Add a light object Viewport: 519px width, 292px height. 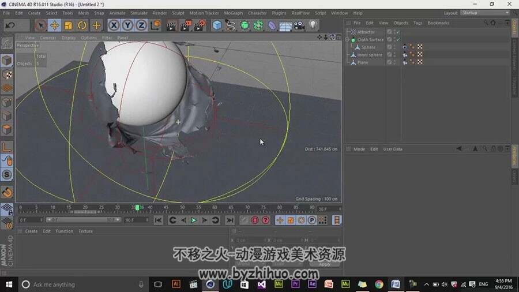point(313,25)
